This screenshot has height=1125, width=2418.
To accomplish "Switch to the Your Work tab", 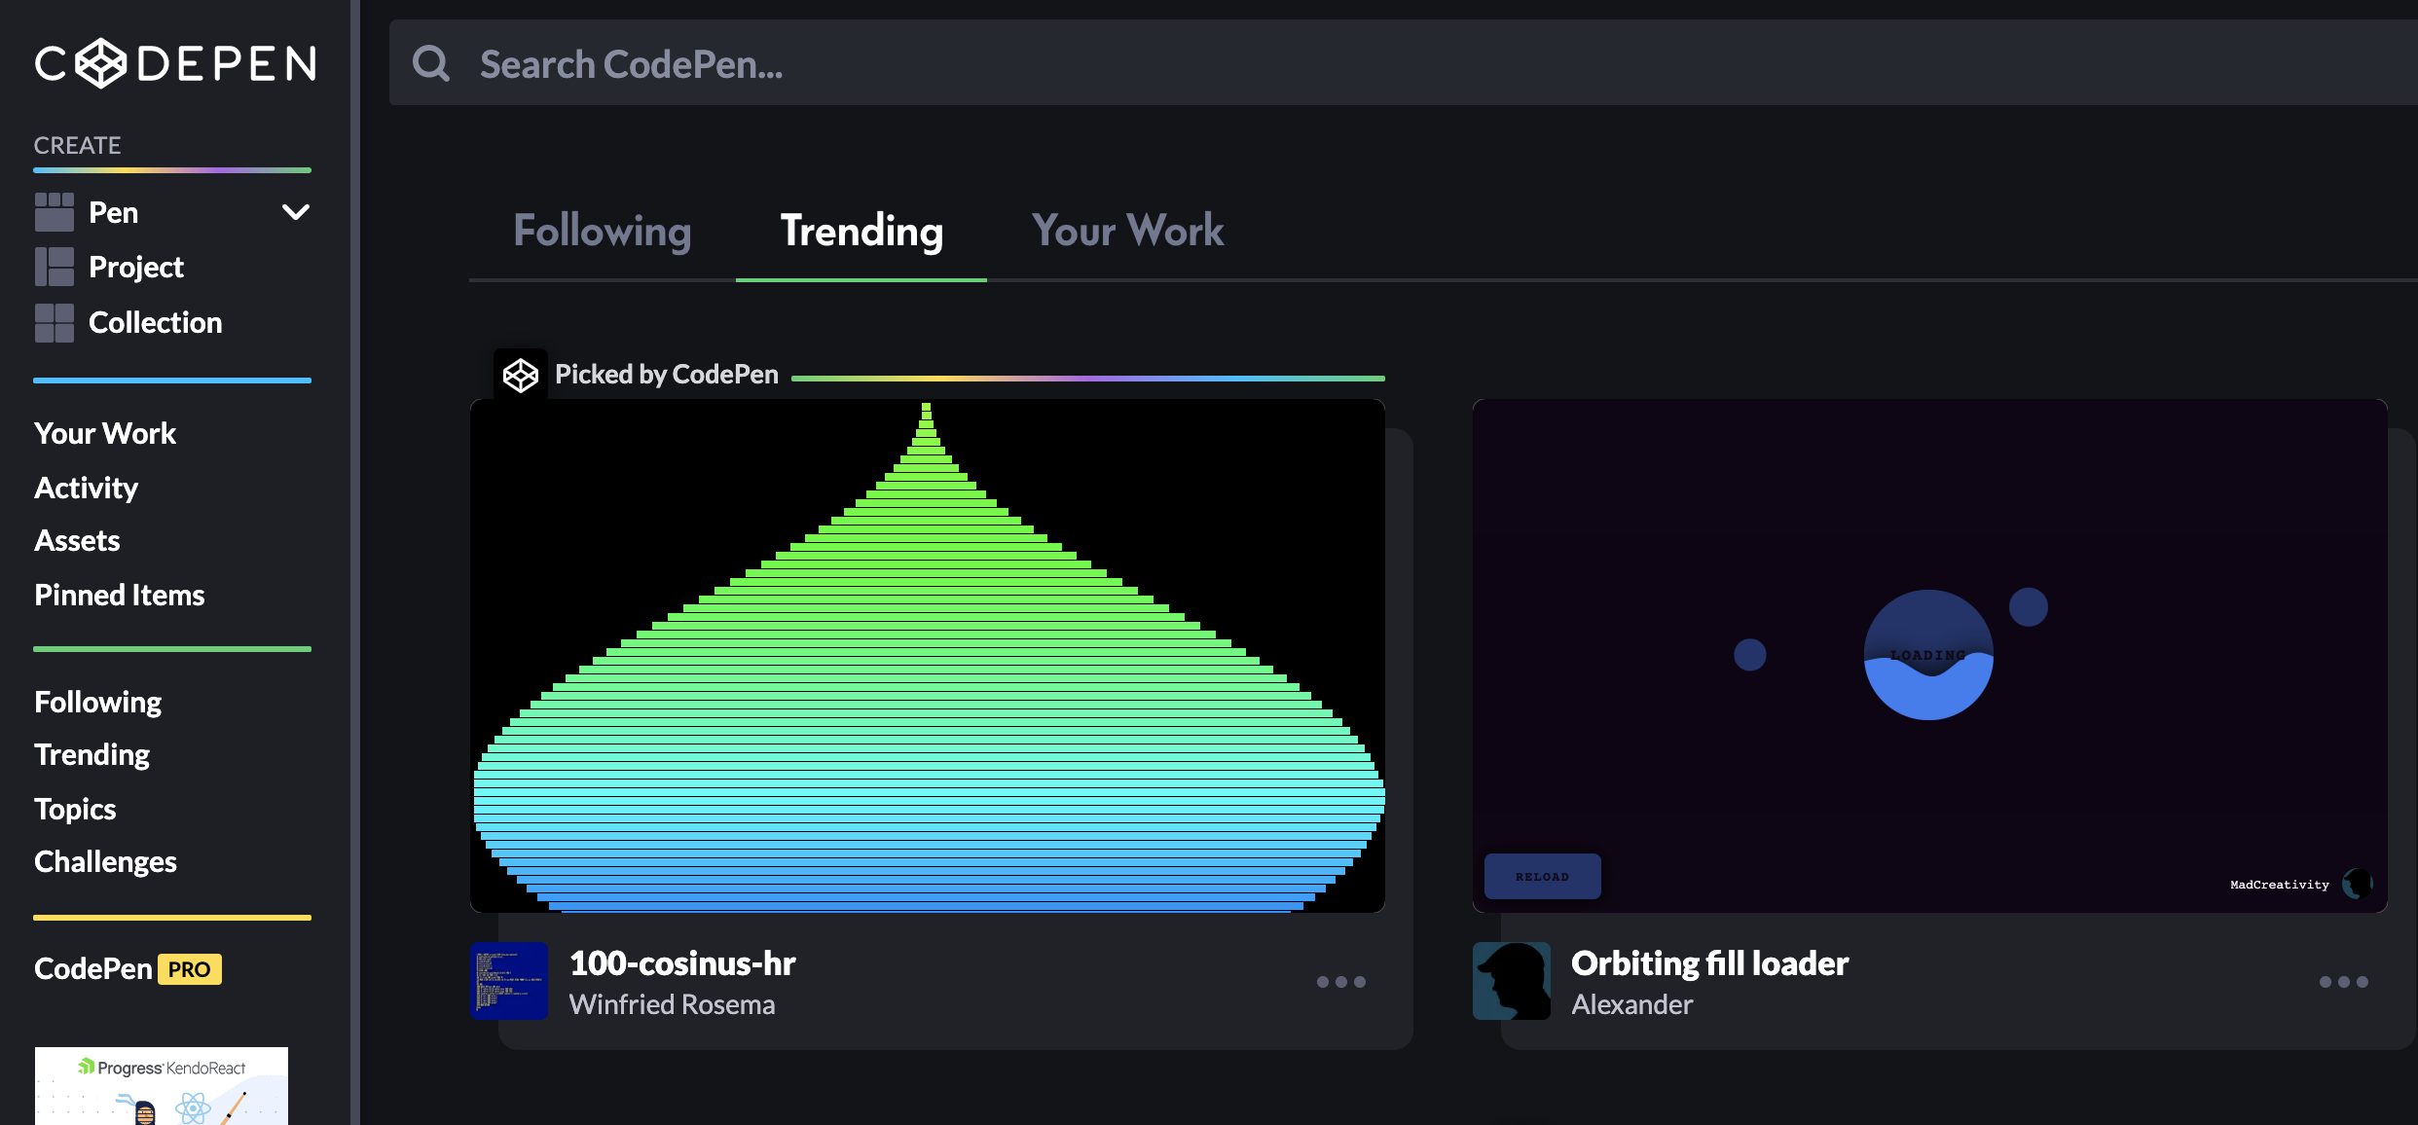I will click(1127, 232).
